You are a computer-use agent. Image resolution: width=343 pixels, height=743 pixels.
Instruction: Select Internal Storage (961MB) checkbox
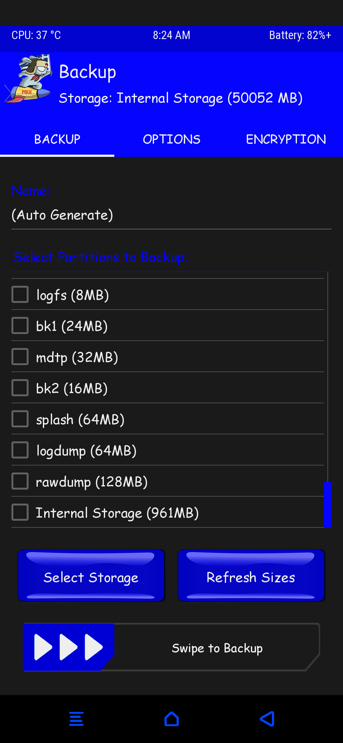20,512
